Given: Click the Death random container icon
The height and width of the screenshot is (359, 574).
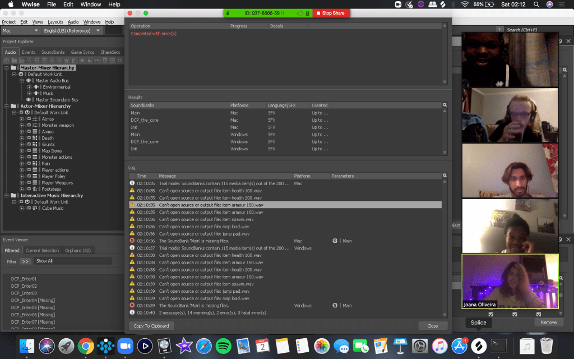Looking at the screenshot, I should point(35,138).
